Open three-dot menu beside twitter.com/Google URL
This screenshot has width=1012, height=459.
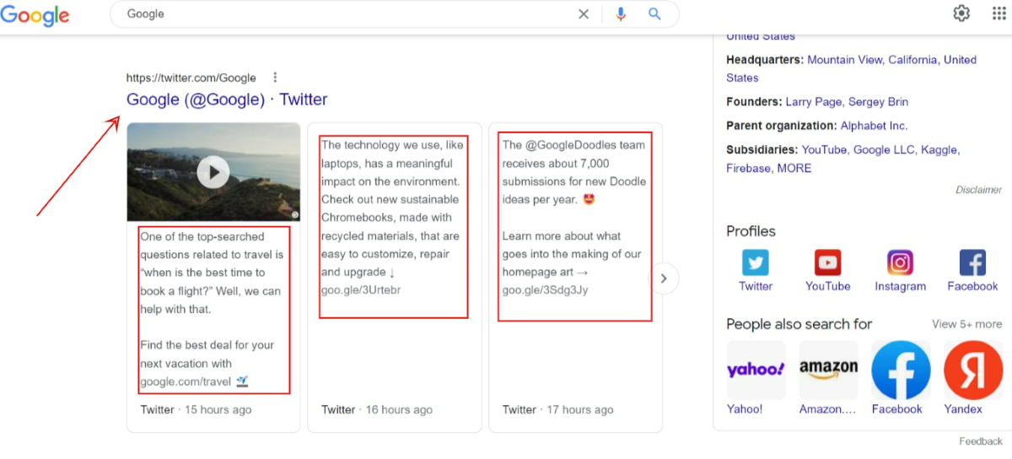pyautogui.click(x=275, y=78)
